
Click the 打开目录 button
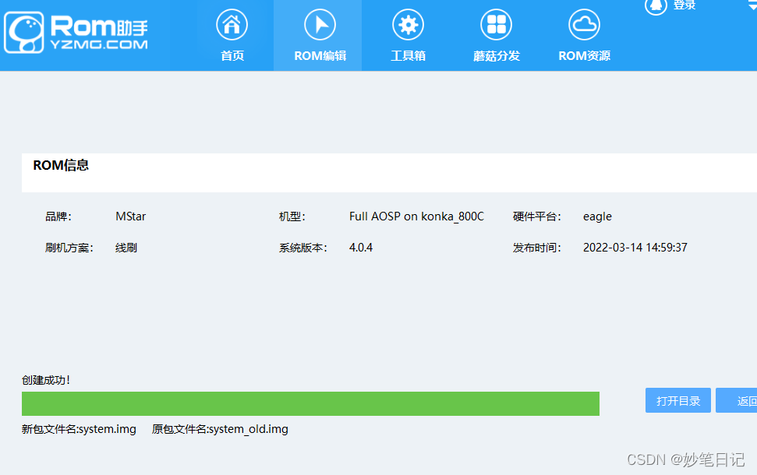pos(677,400)
